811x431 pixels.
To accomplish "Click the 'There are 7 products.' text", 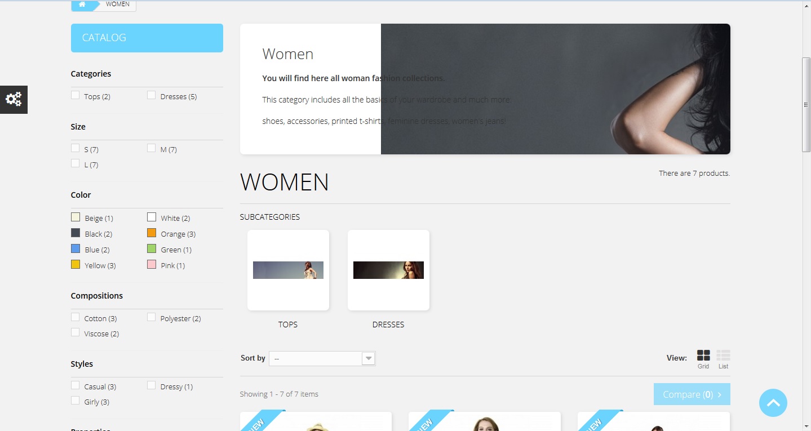I will click(694, 174).
